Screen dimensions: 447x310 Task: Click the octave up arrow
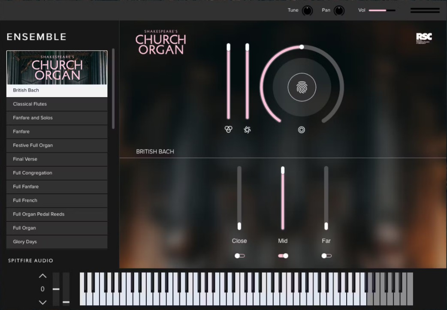42,276
